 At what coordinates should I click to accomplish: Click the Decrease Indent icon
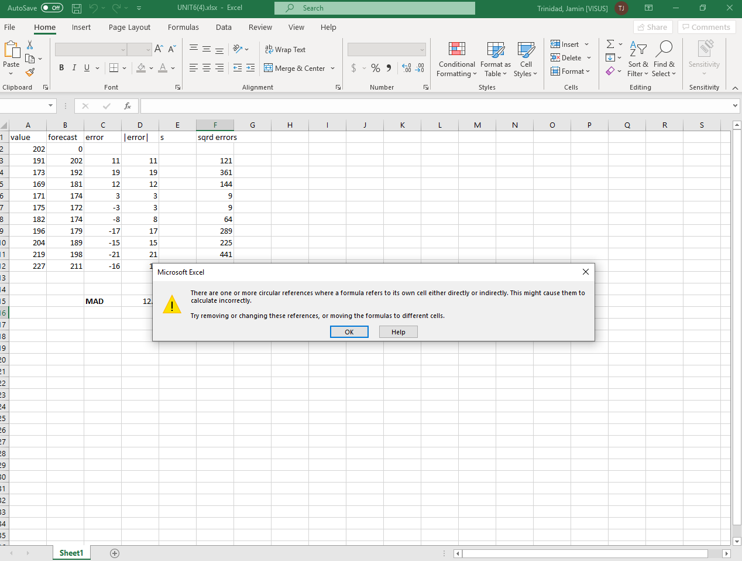(238, 68)
